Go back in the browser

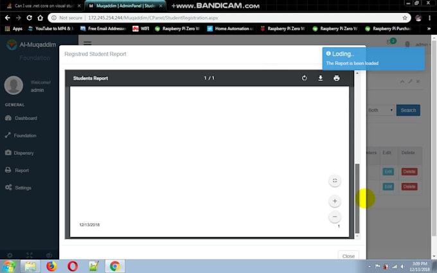pyautogui.click(x=8, y=18)
